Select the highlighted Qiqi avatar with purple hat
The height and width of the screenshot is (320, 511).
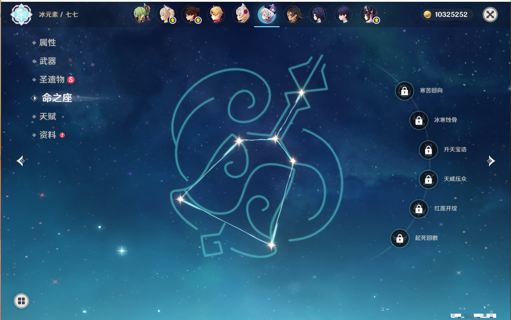pyautogui.click(x=267, y=14)
